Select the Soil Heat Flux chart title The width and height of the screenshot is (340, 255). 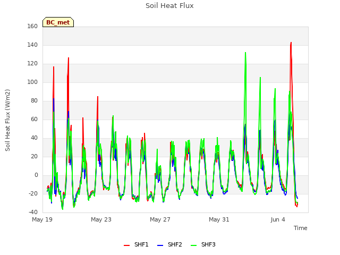pos(169,6)
